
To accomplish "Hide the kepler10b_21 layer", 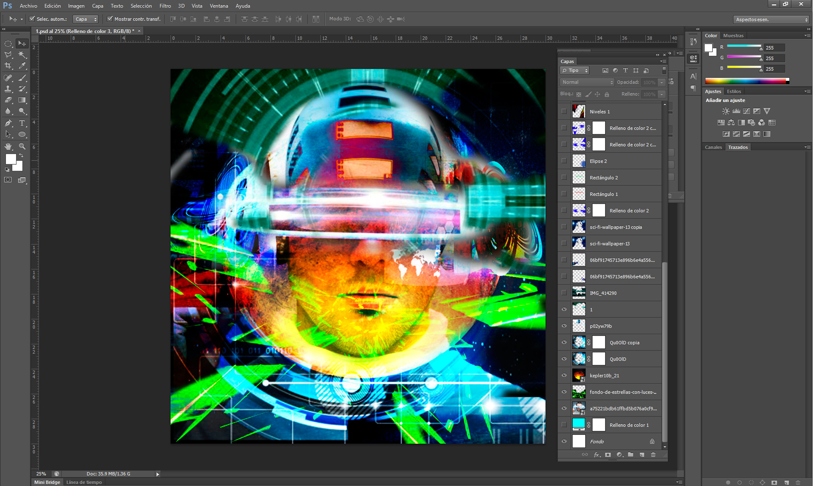I will click(564, 376).
